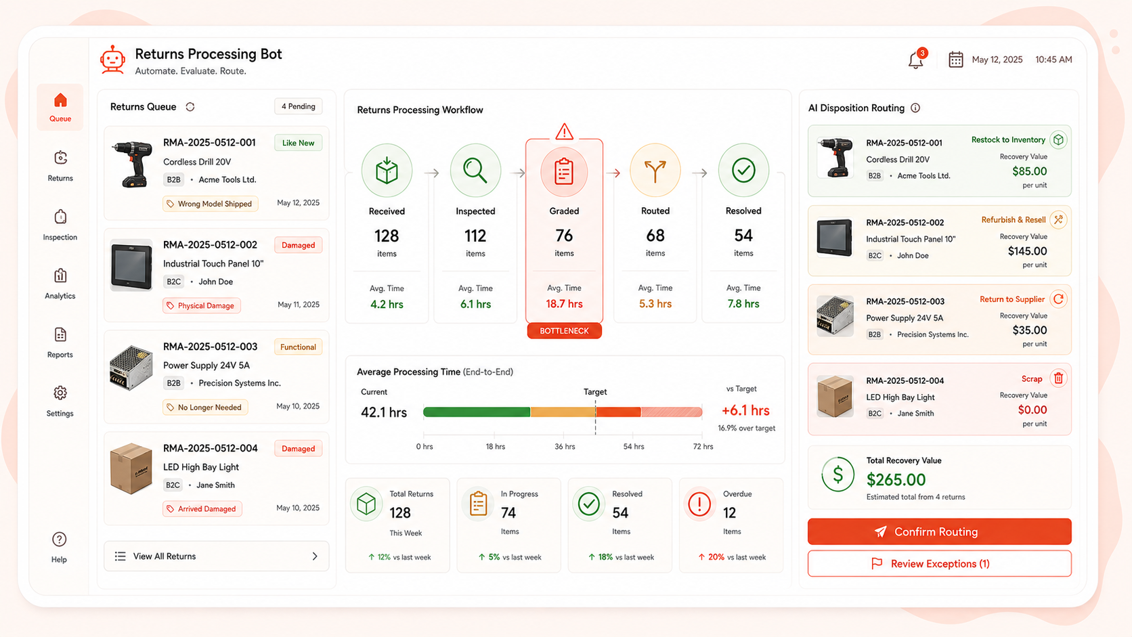Click the Confirm Routing button
The height and width of the screenshot is (637, 1132).
939,532
